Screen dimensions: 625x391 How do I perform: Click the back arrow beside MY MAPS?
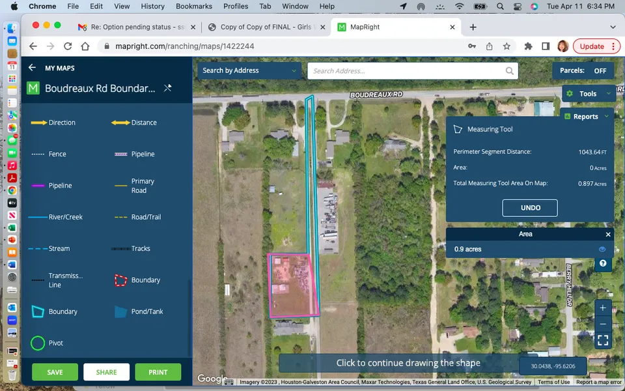click(x=32, y=68)
